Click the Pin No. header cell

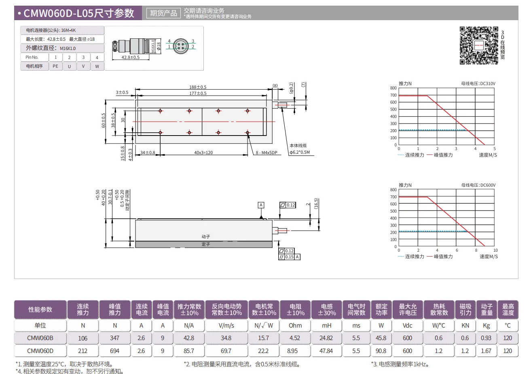pyautogui.click(x=34, y=57)
